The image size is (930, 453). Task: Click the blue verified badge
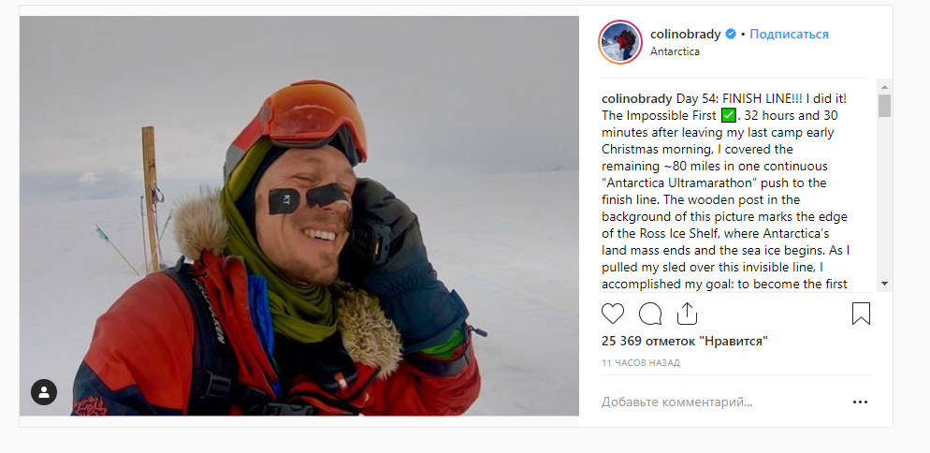731,35
